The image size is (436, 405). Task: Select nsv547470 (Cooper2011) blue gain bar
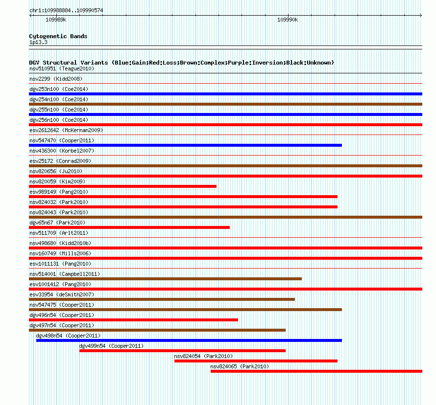pos(186,145)
